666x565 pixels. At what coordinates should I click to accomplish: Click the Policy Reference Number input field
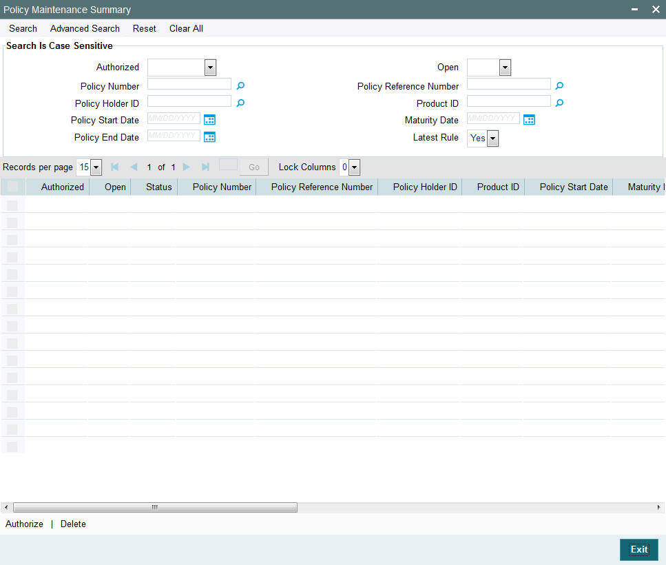coord(509,84)
